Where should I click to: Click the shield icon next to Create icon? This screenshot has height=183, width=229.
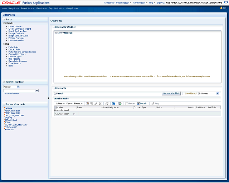point(92,104)
